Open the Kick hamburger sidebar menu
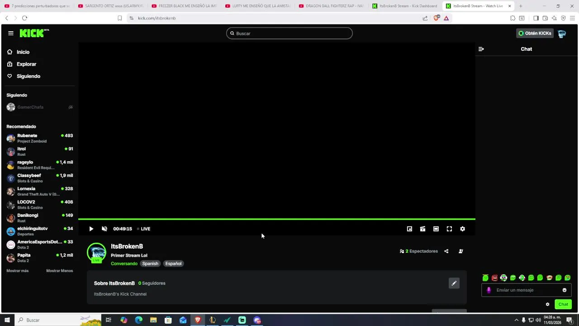The image size is (579, 326). click(10, 33)
